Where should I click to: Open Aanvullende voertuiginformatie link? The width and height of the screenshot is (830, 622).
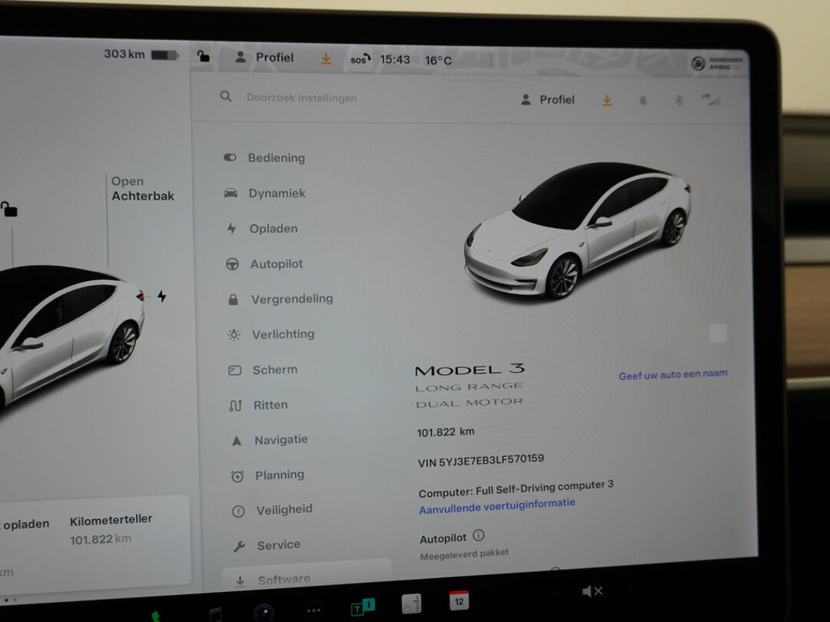point(496,505)
